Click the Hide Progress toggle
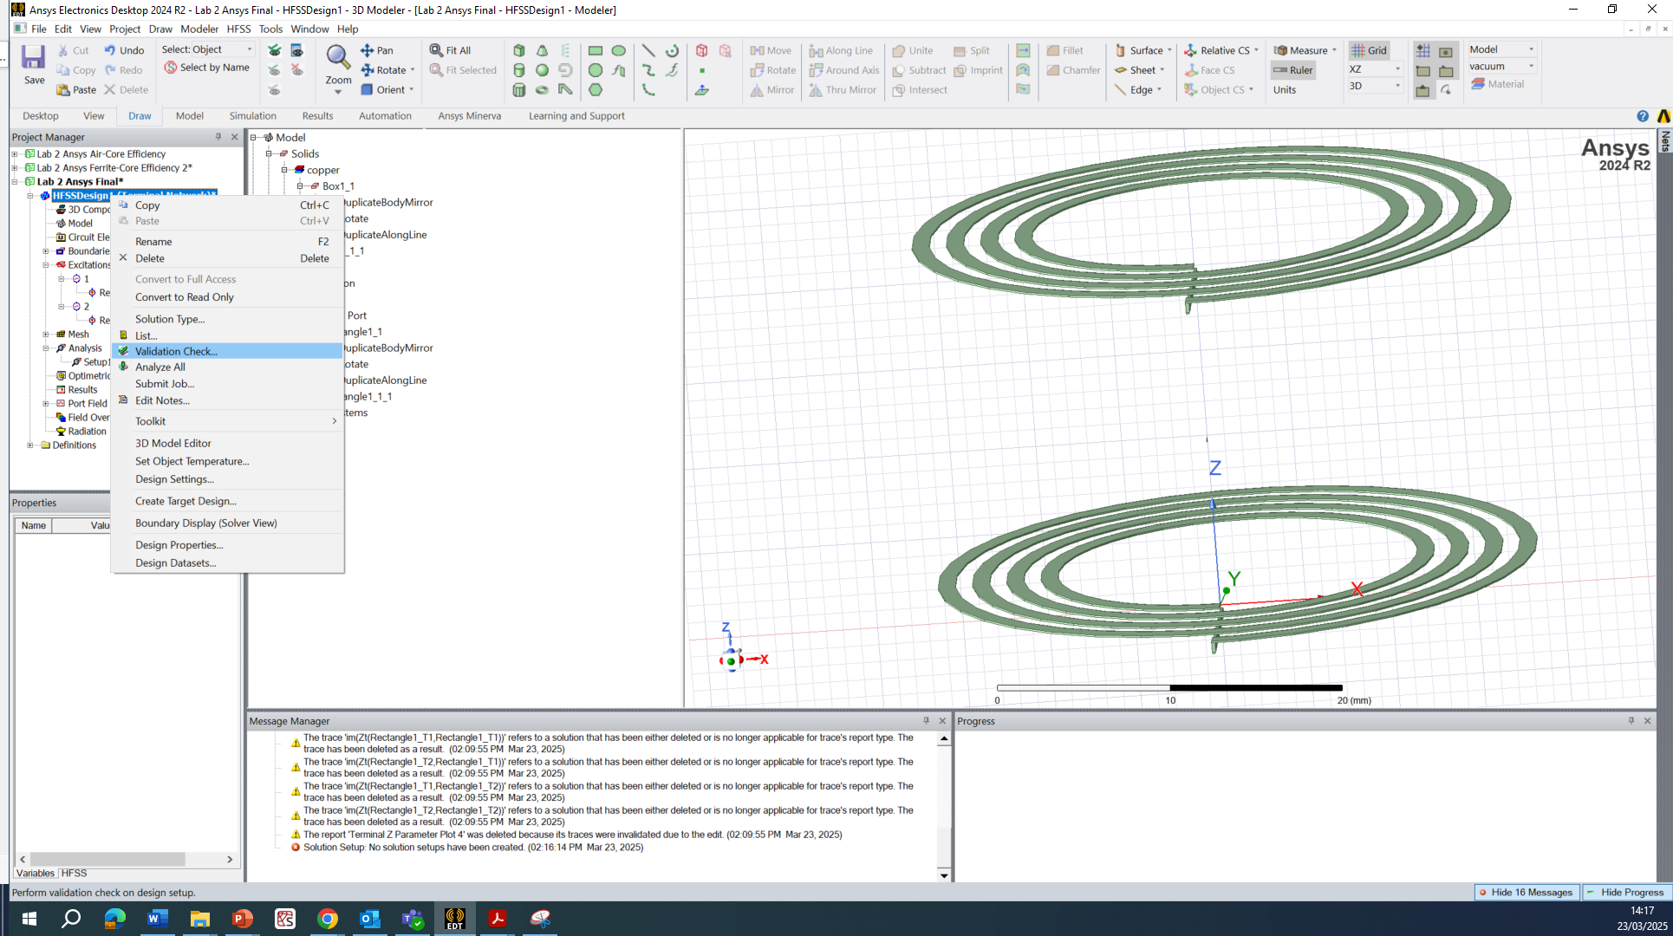 click(x=1626, y=893)
